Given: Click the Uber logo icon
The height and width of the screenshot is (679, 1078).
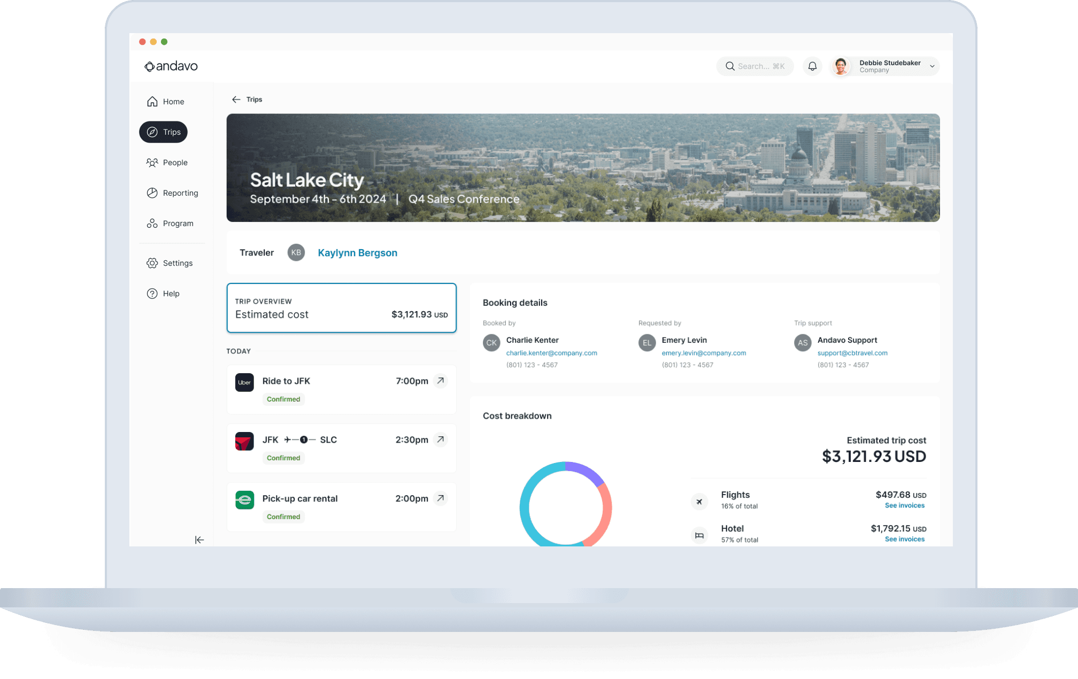Looking at the screenshot, I should pos(244,382).
